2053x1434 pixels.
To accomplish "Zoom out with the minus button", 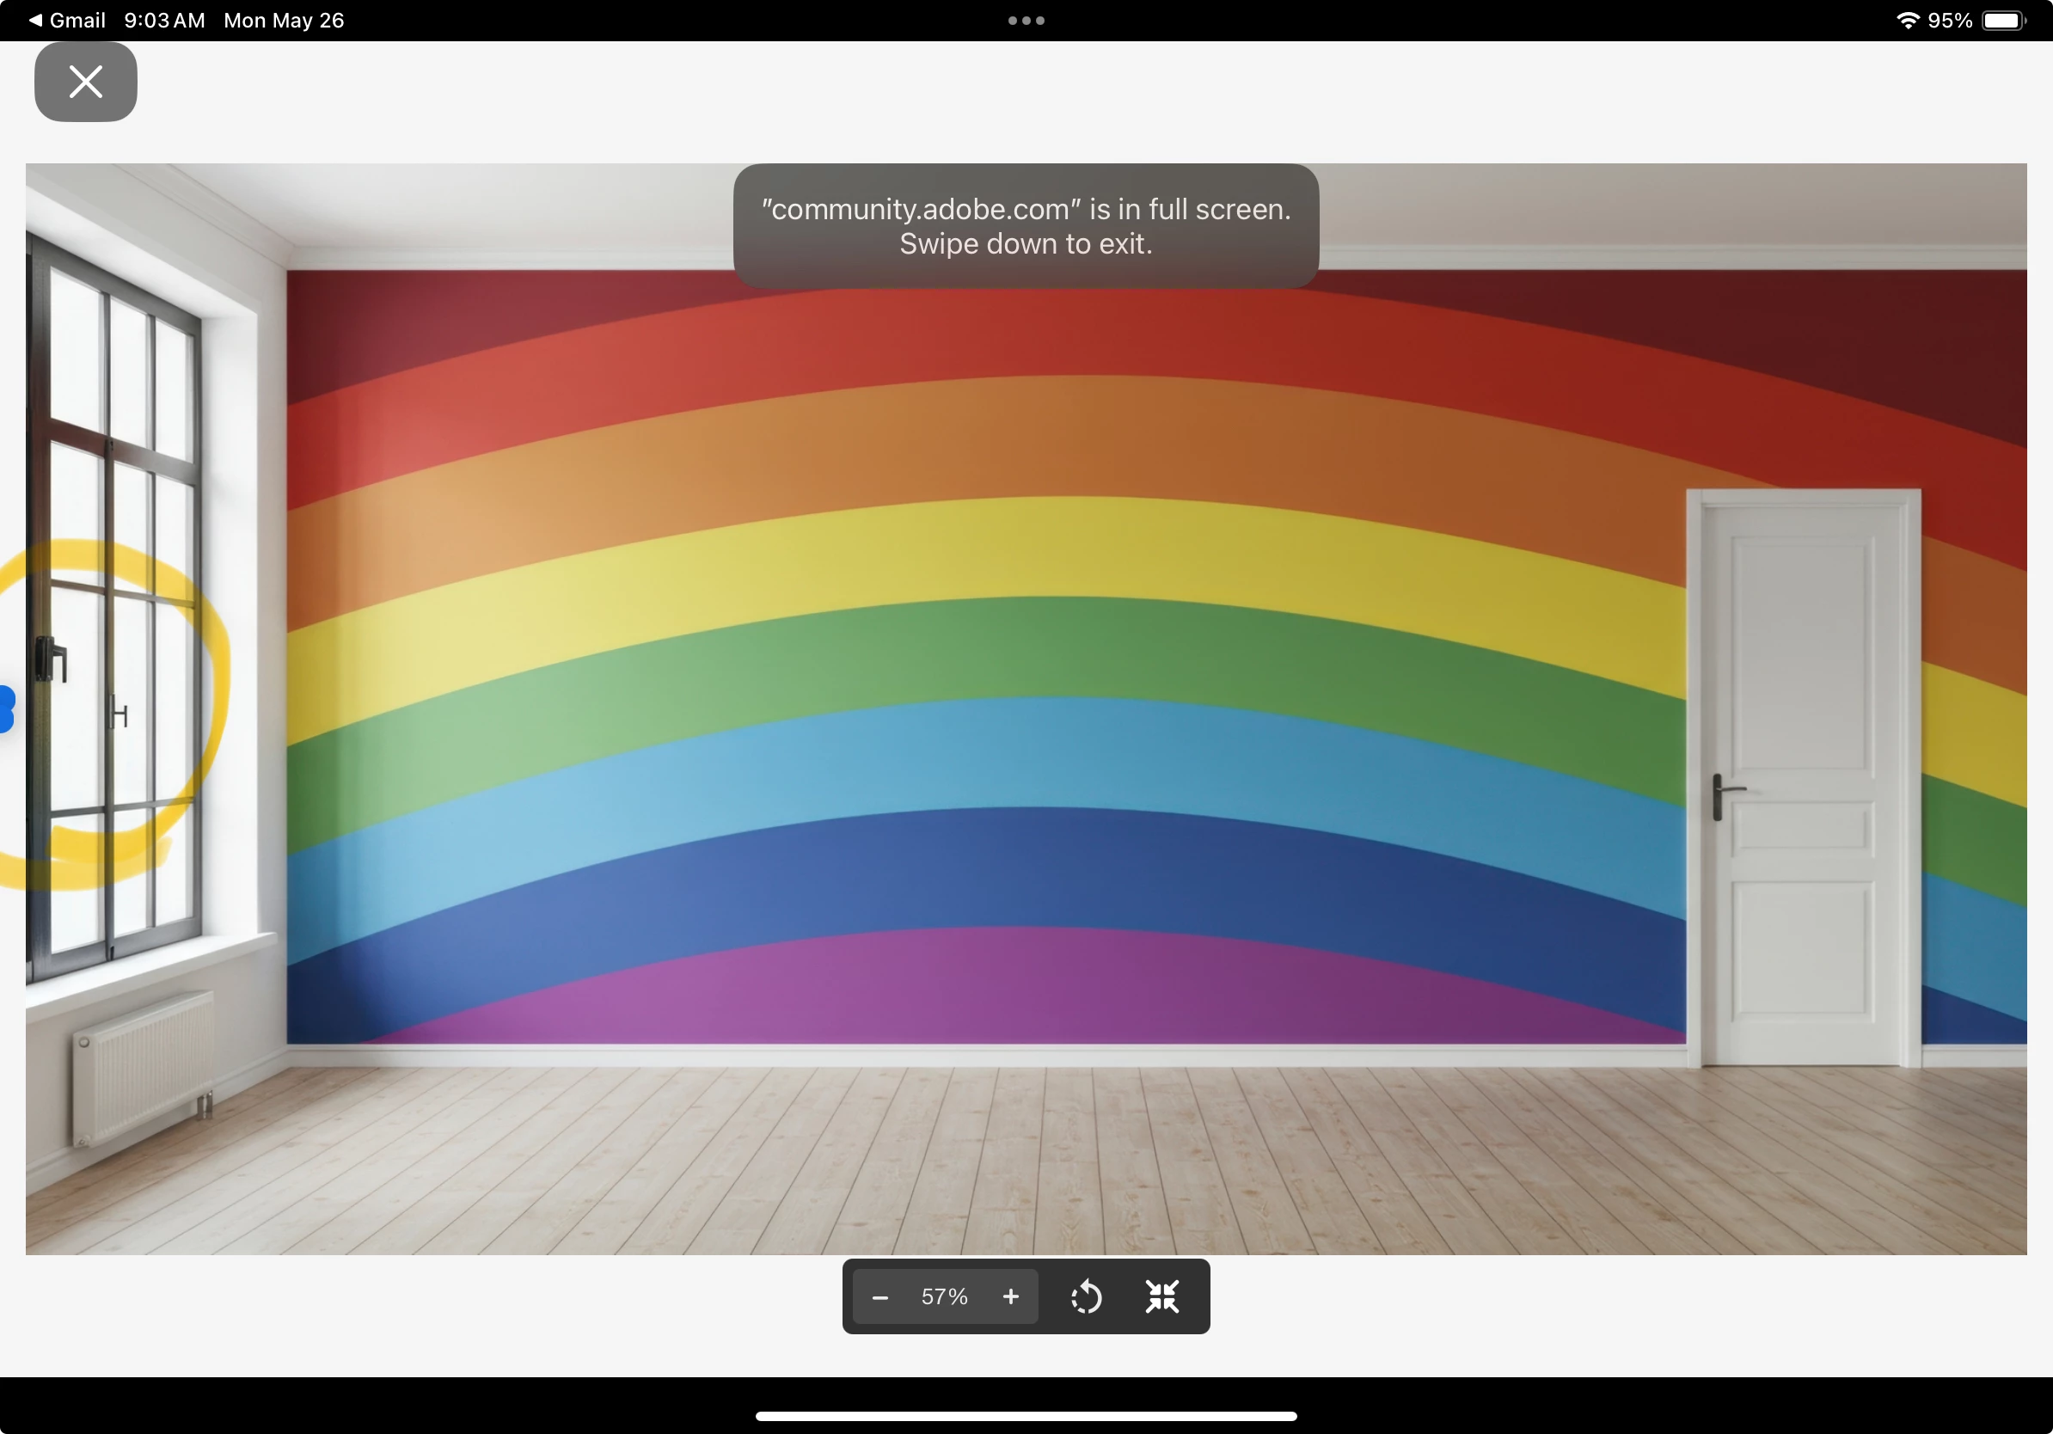I will click(879, 1297).
